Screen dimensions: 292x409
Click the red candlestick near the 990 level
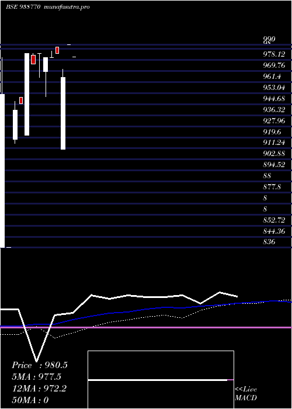click(57, 50)
